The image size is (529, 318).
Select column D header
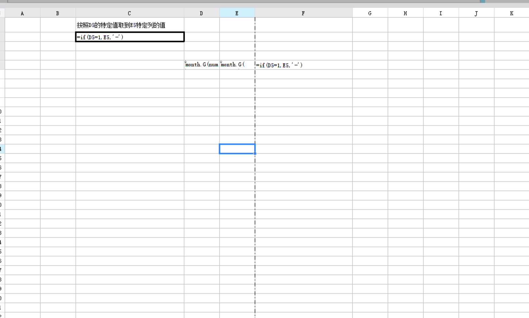[x=201, y=13]
